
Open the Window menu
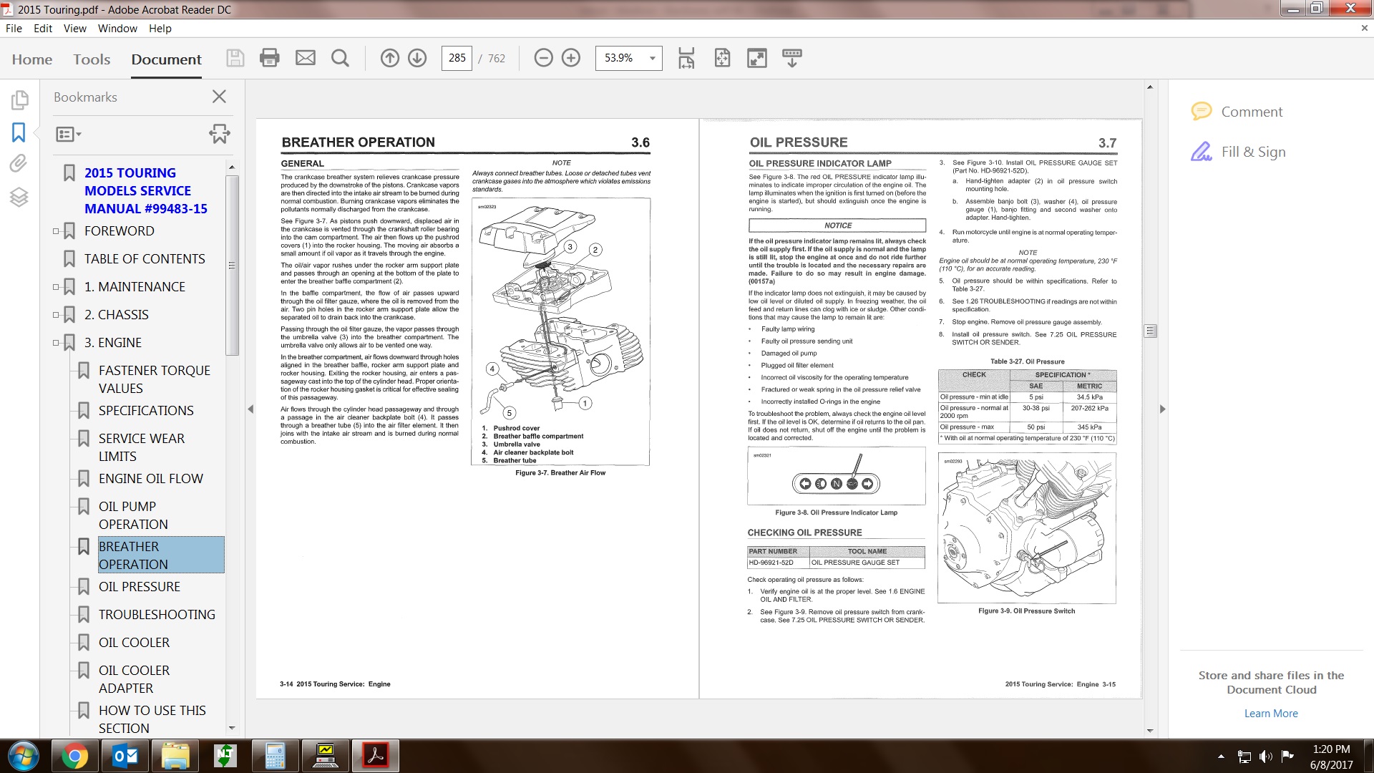117,29
